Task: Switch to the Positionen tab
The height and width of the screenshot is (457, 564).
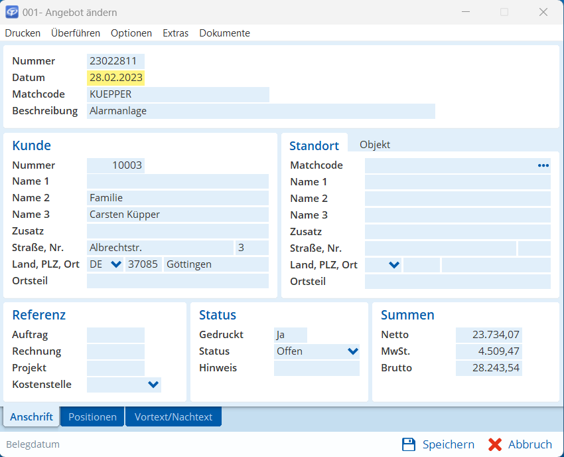Action: click(92, 416)
